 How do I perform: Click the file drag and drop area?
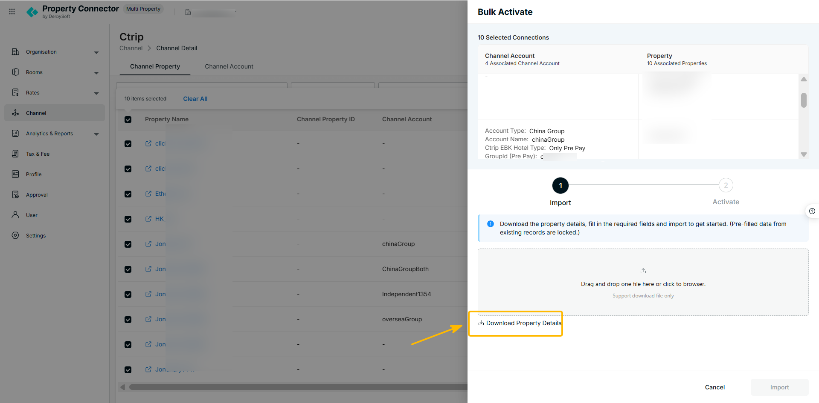643,282
